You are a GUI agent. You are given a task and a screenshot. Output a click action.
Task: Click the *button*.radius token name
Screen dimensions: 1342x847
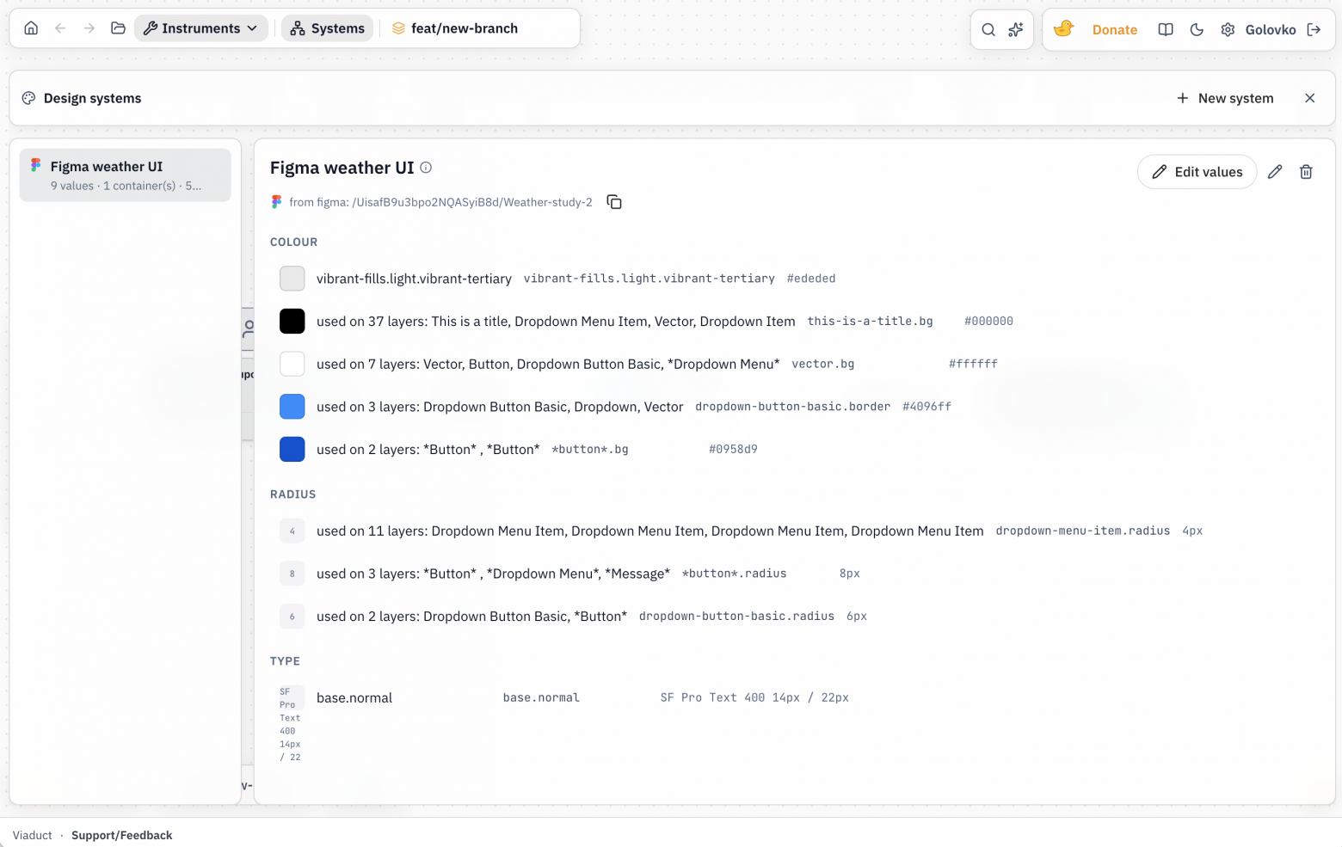tap(734, 574)
